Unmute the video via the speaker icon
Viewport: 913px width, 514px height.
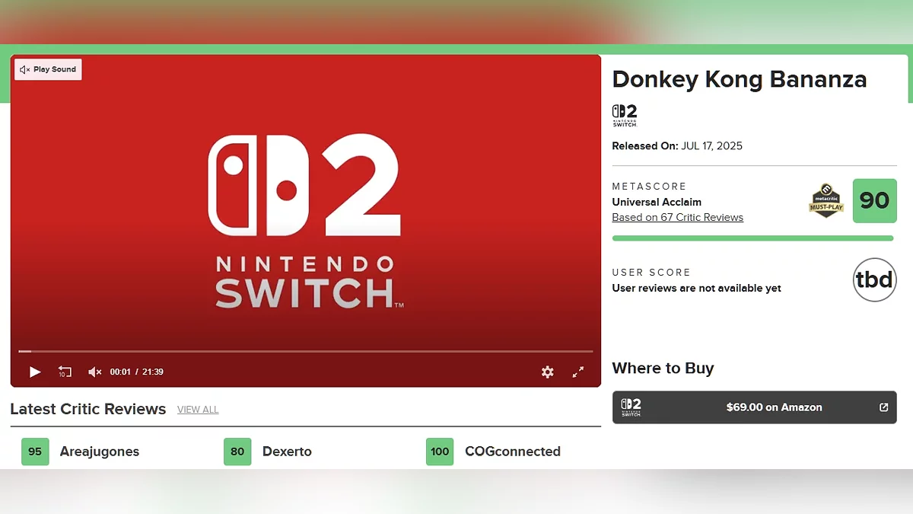[94, 372]
